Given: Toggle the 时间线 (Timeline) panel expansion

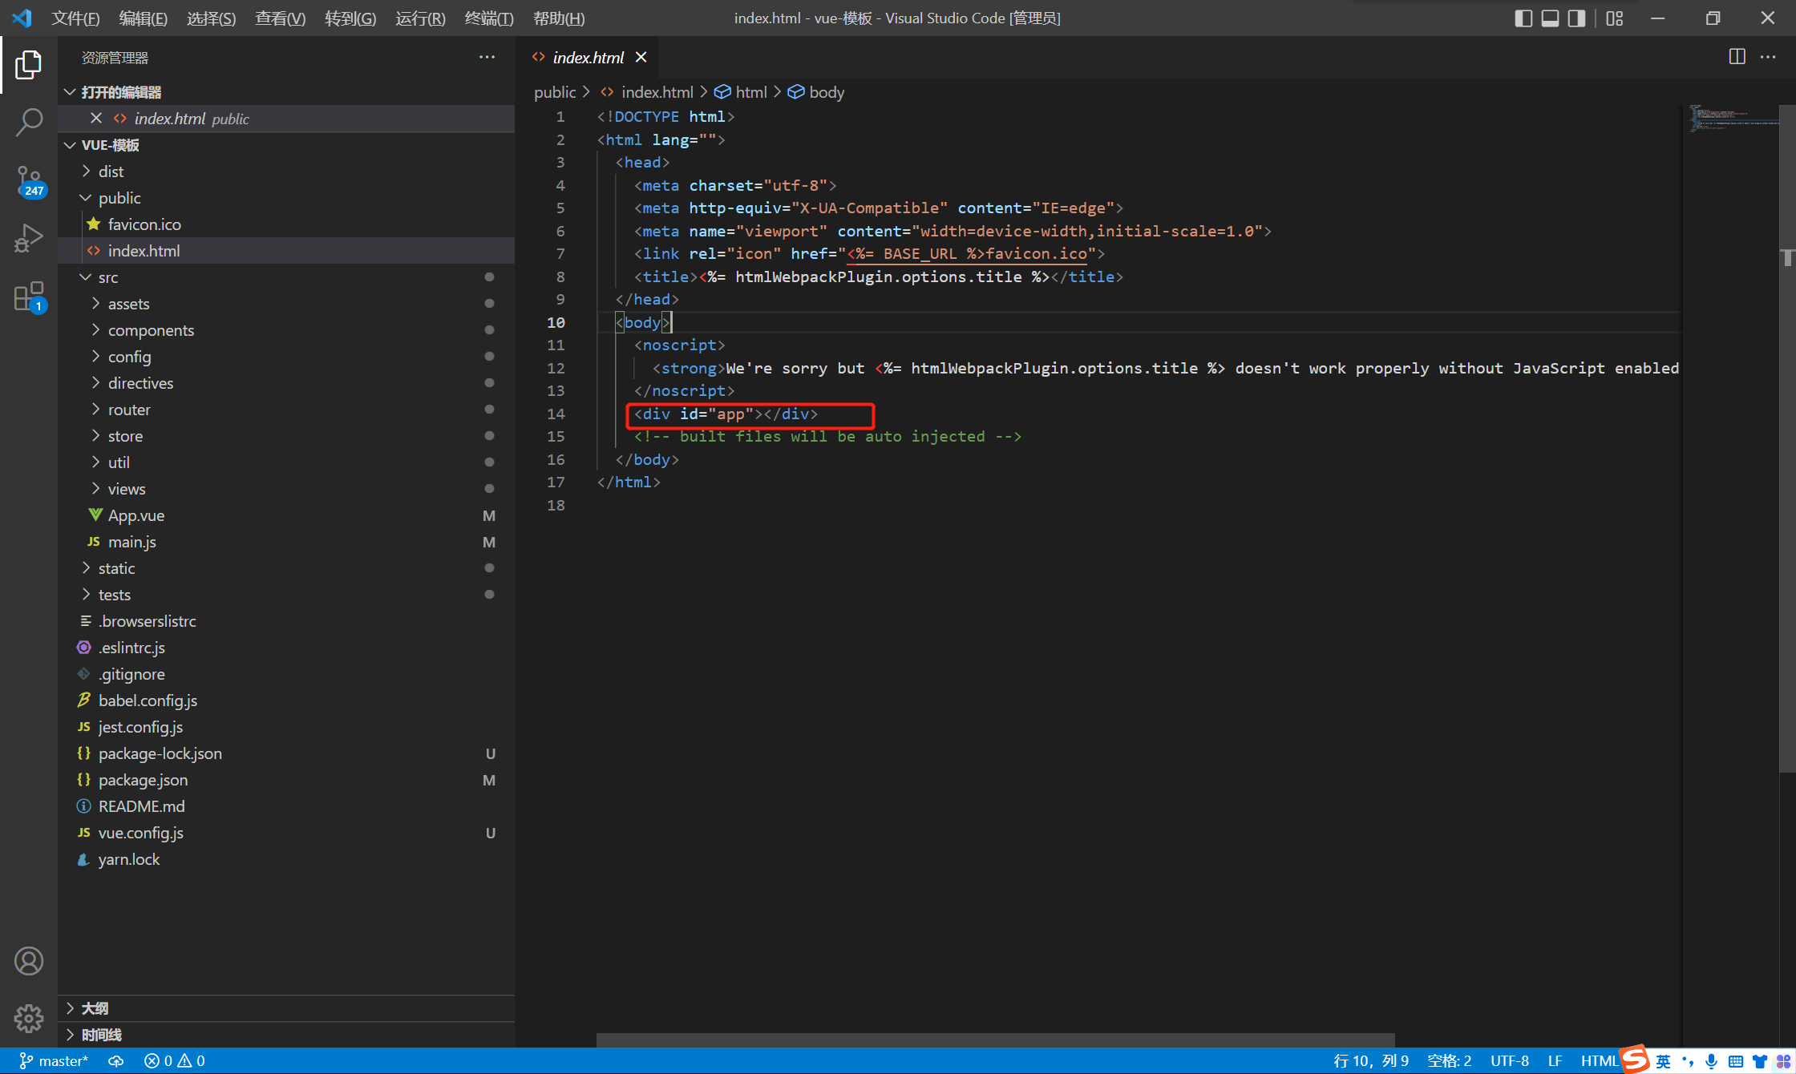Looking at the screenshot, I should pos(69,1033).
